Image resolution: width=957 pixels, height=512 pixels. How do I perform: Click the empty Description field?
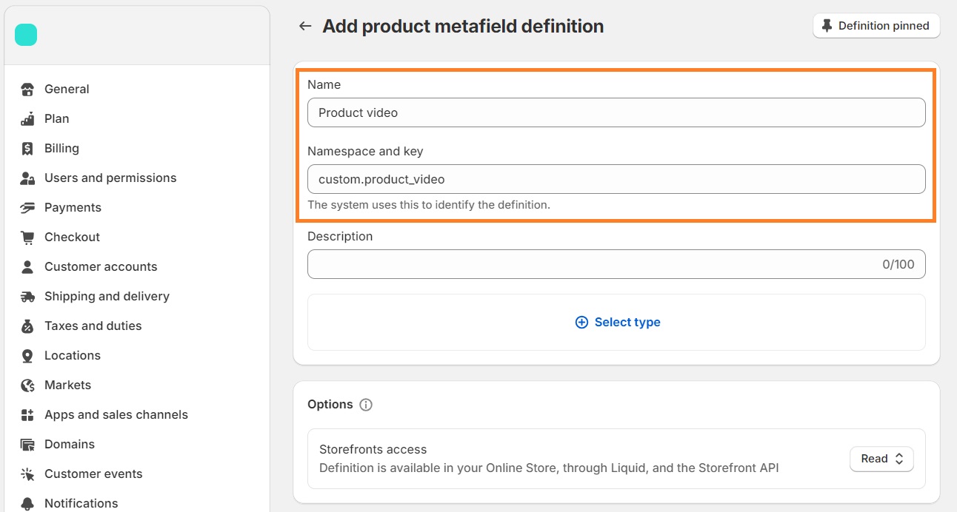click(x=616, y=264)
